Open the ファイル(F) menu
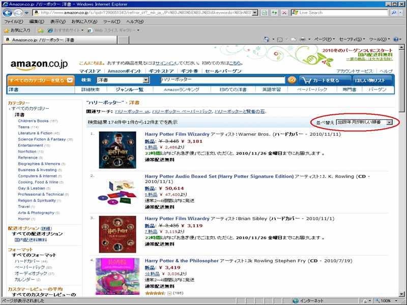This screenshot has width=407, height=305. point(14,21)
